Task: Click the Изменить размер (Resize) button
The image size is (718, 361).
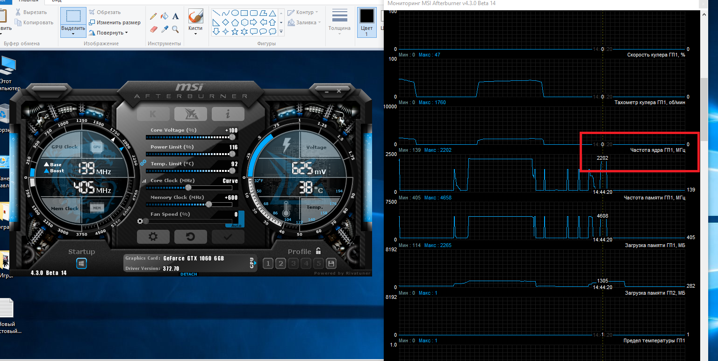Action: tap(115, 22)
